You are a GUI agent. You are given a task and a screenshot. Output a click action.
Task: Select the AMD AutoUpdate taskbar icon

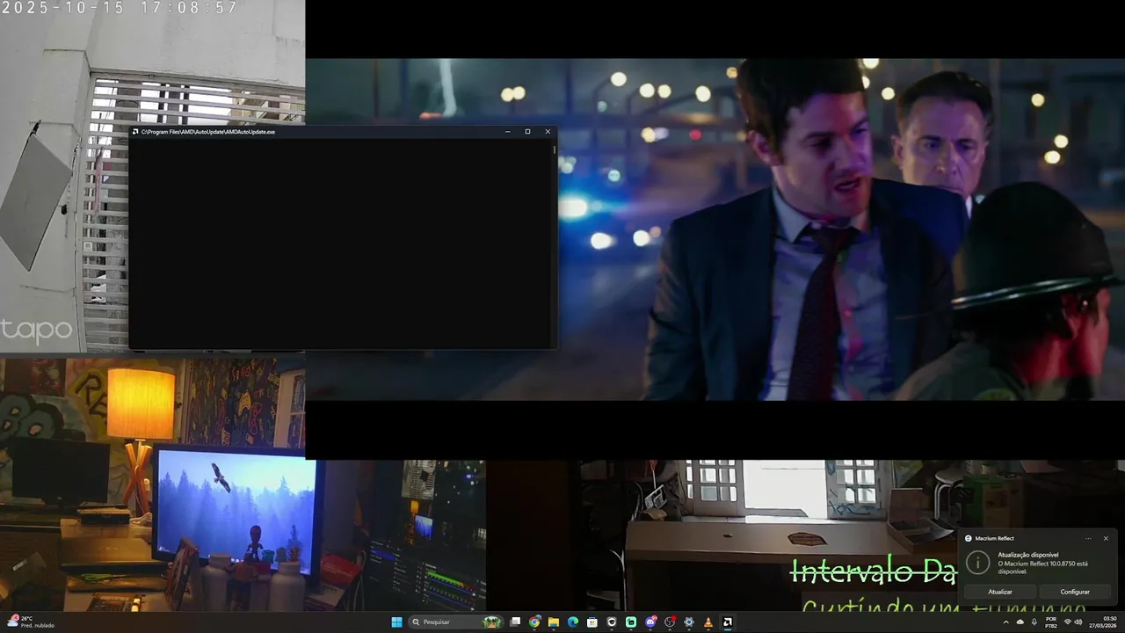click(x=728, y=622)
